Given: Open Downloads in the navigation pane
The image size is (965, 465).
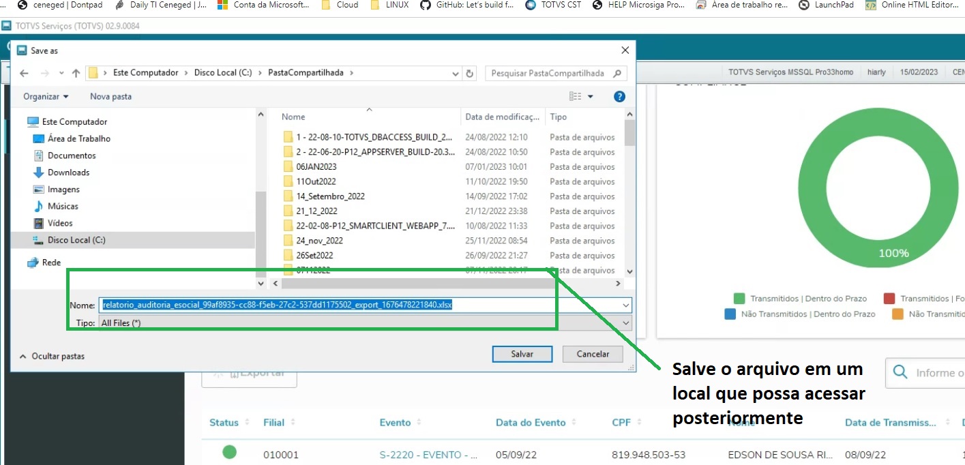Looking at the screenshot, I should pyautogui.click(x=68, y=172).
